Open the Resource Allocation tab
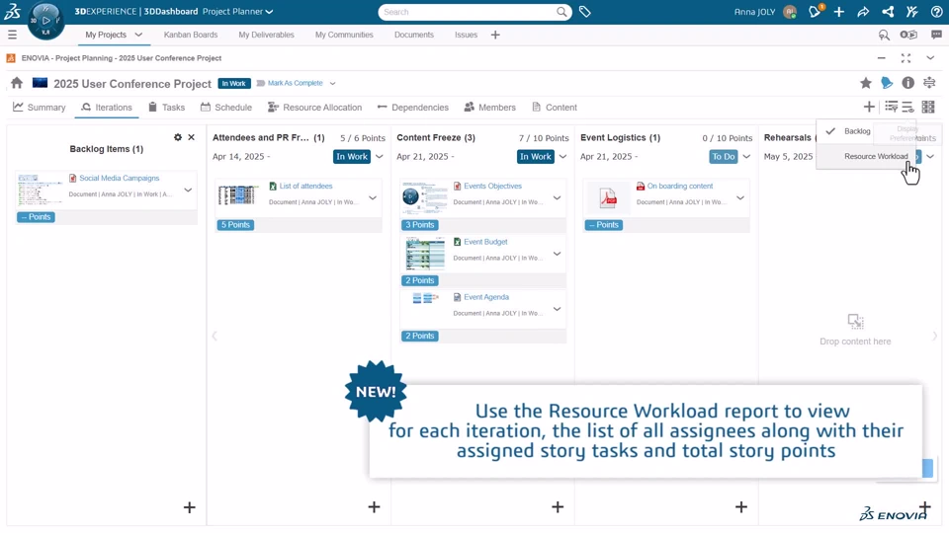Screen dimensions: 949x533 314,107
